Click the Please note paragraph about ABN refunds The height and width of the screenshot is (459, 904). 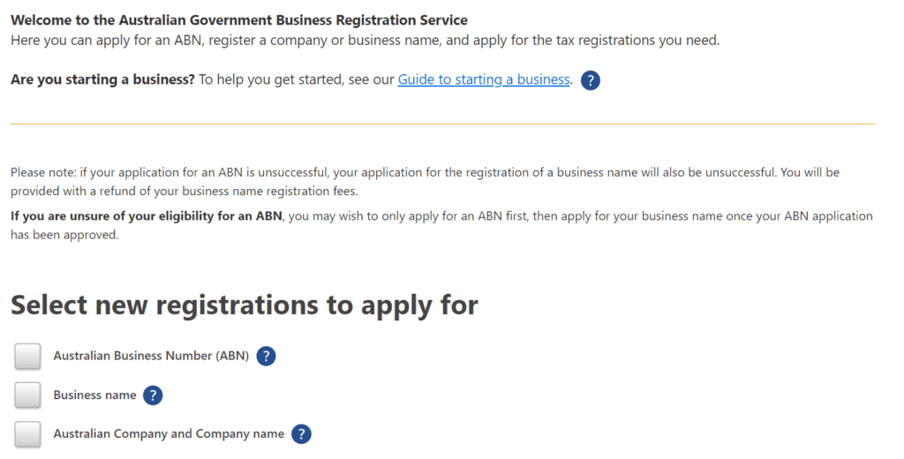[425, 182]
